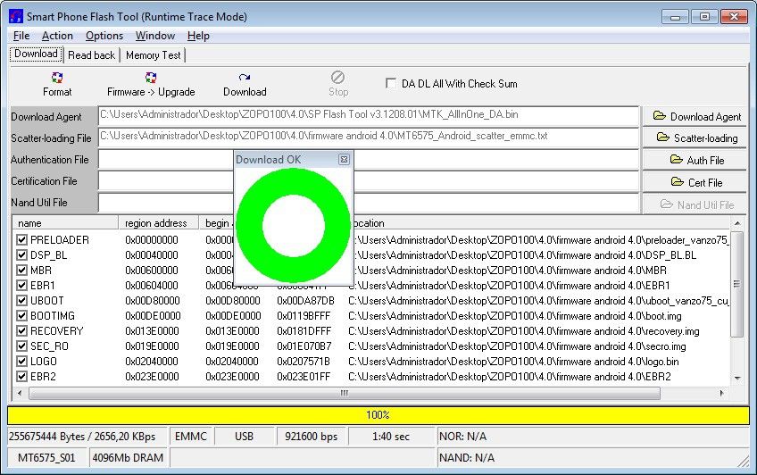Uncheck the UBOOT partition
The width and height of the screenshot is (757, 475).
[x=21, y=300]
